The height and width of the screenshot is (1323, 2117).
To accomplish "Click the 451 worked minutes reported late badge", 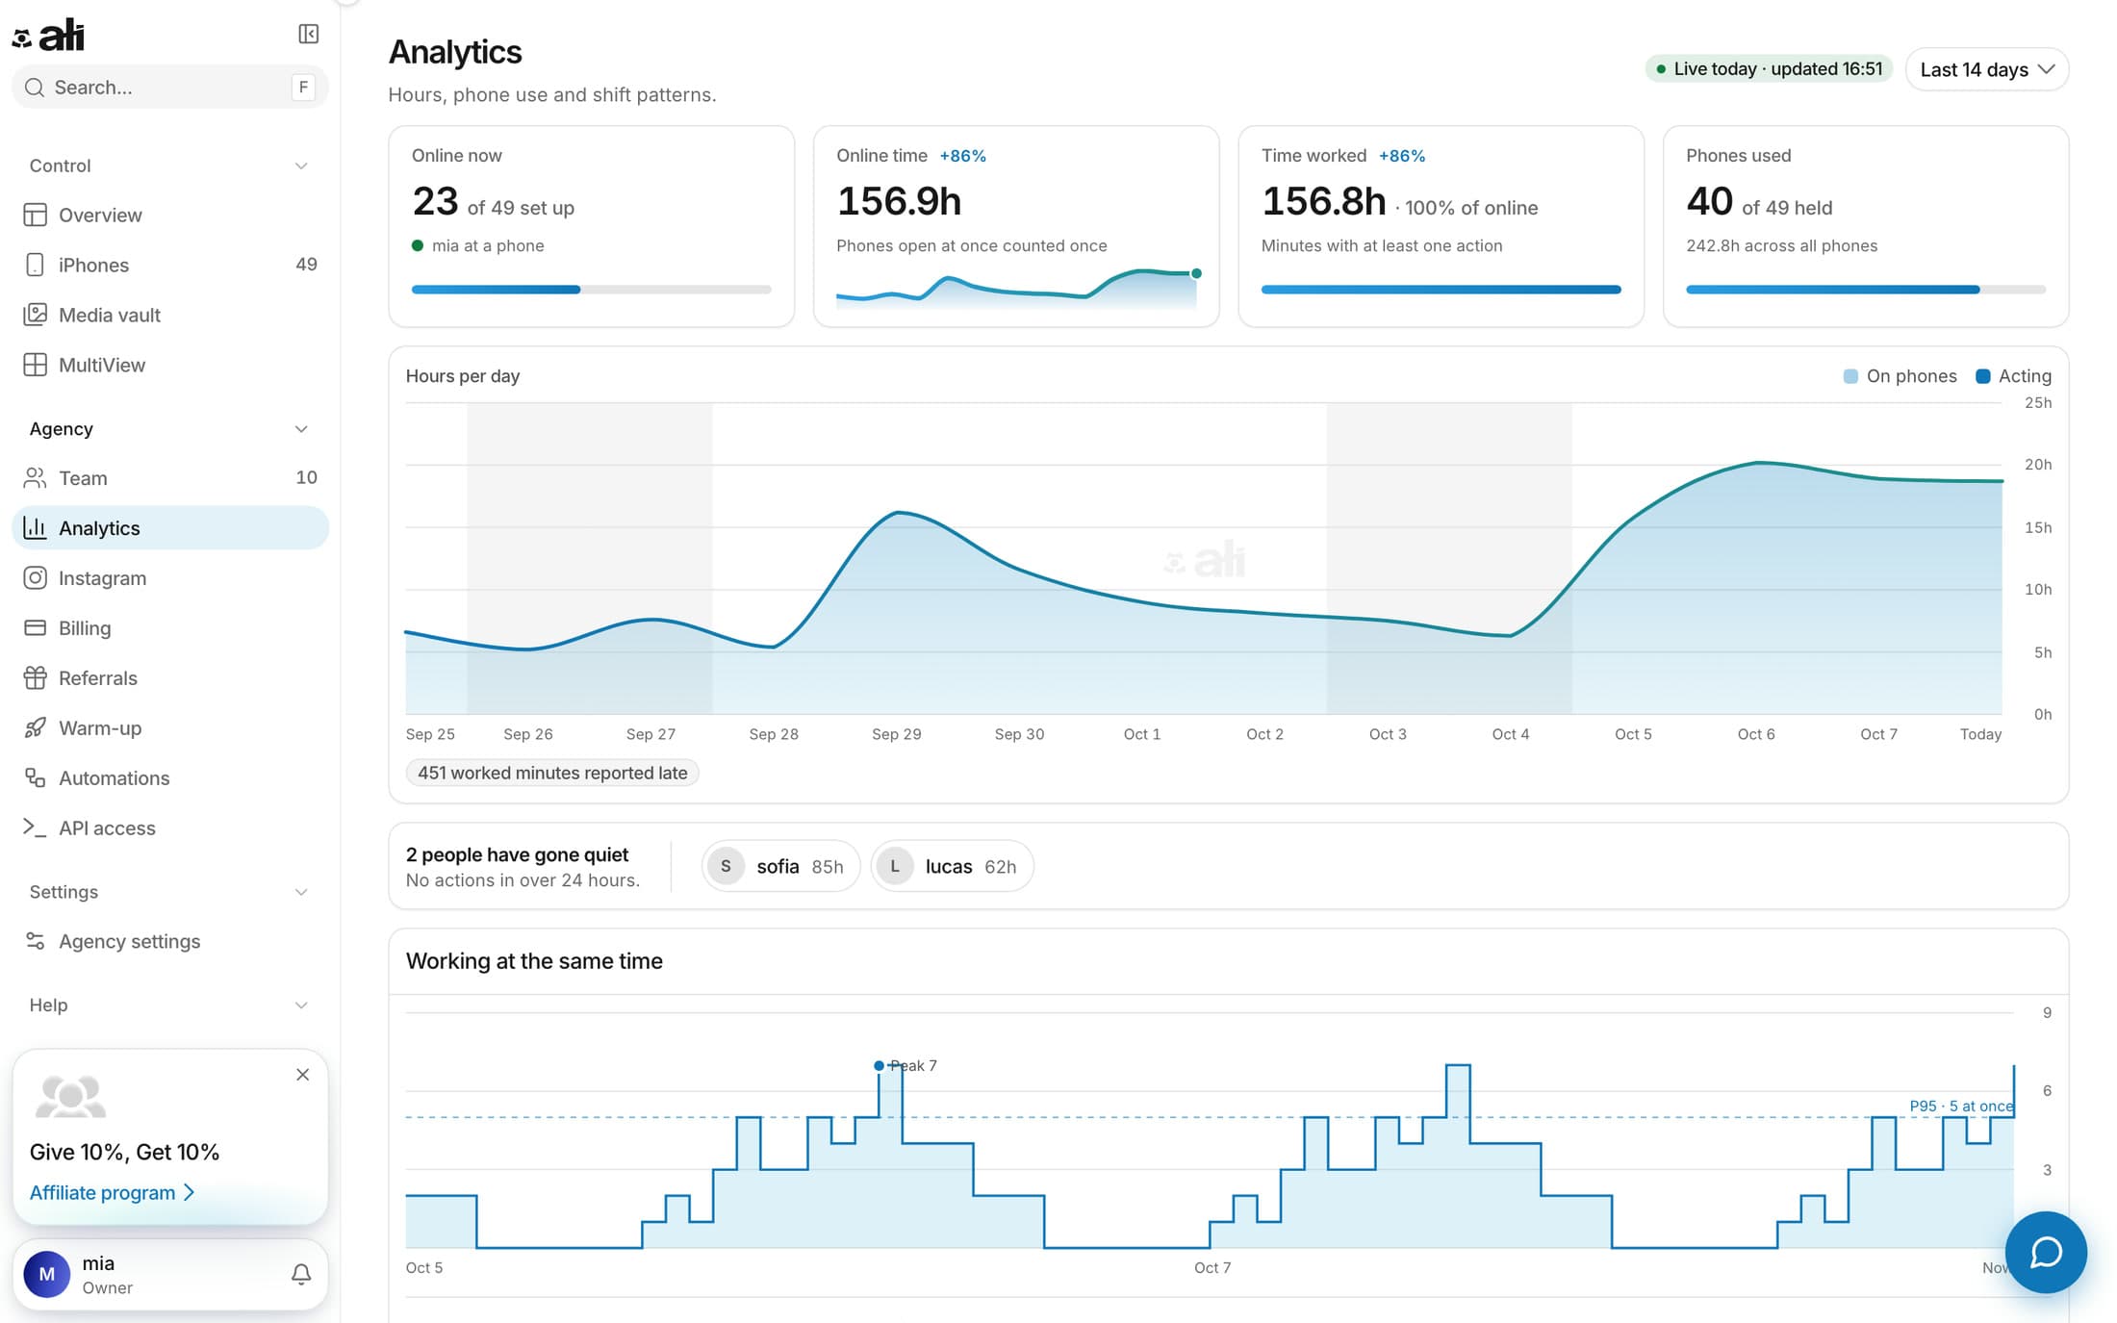I will point(552,773).
